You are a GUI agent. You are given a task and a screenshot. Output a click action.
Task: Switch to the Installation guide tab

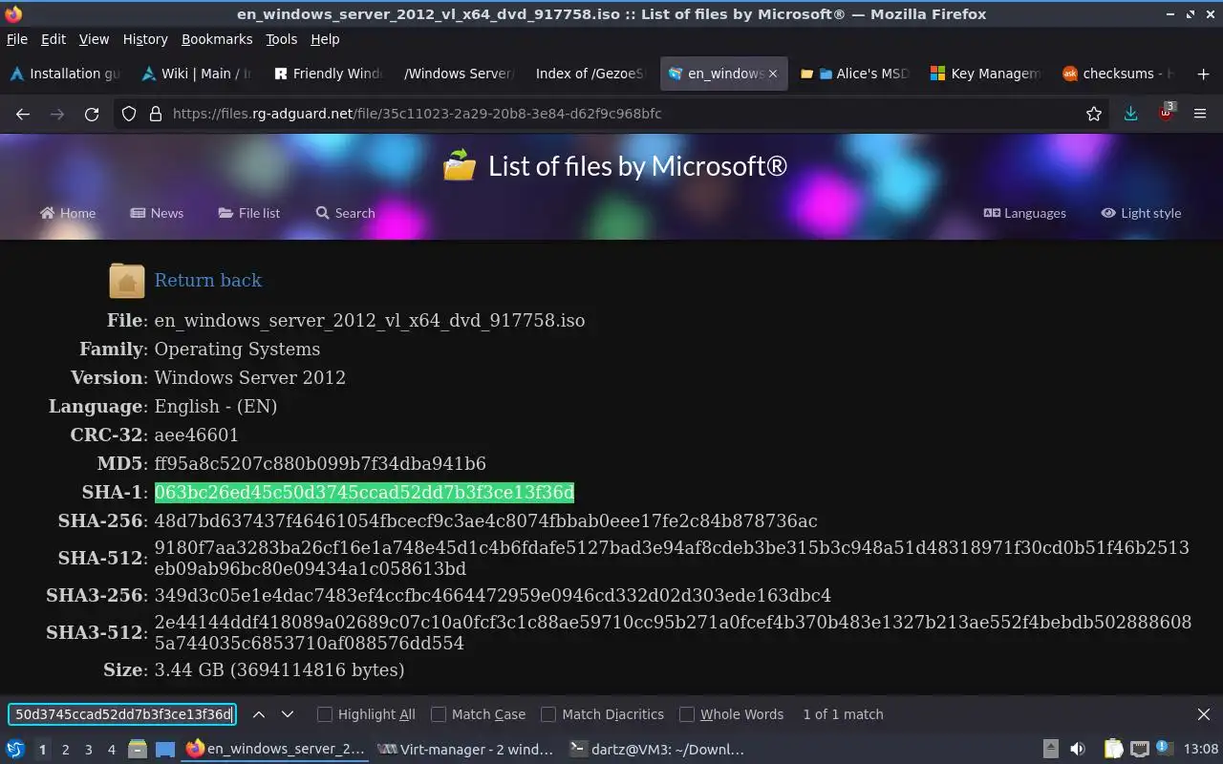(65, 74)
